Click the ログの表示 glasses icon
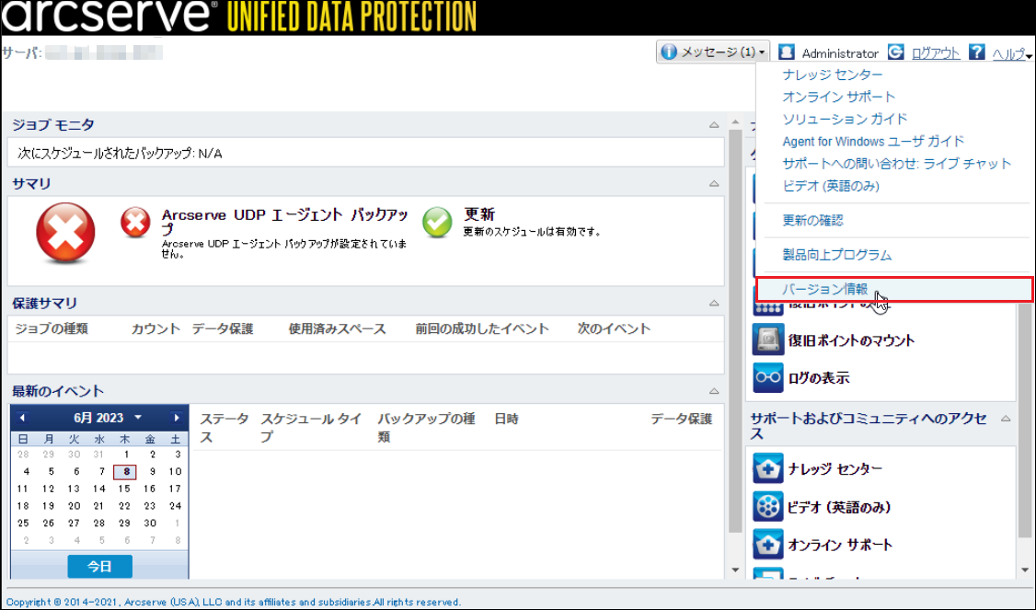Image resolution: width=1036 pixels, height=610 pixels. (x=767, y=377)
